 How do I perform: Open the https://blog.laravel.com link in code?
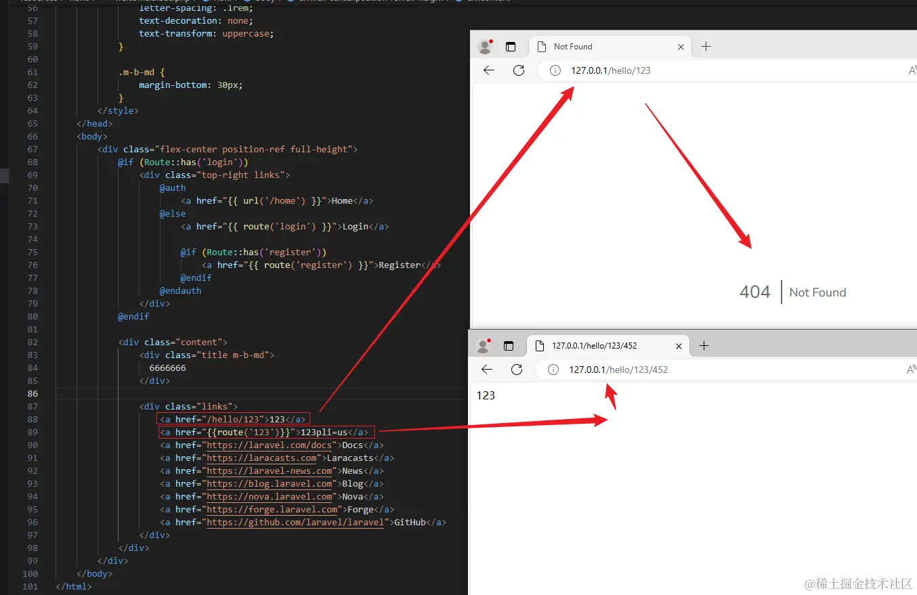coord(270,484)
